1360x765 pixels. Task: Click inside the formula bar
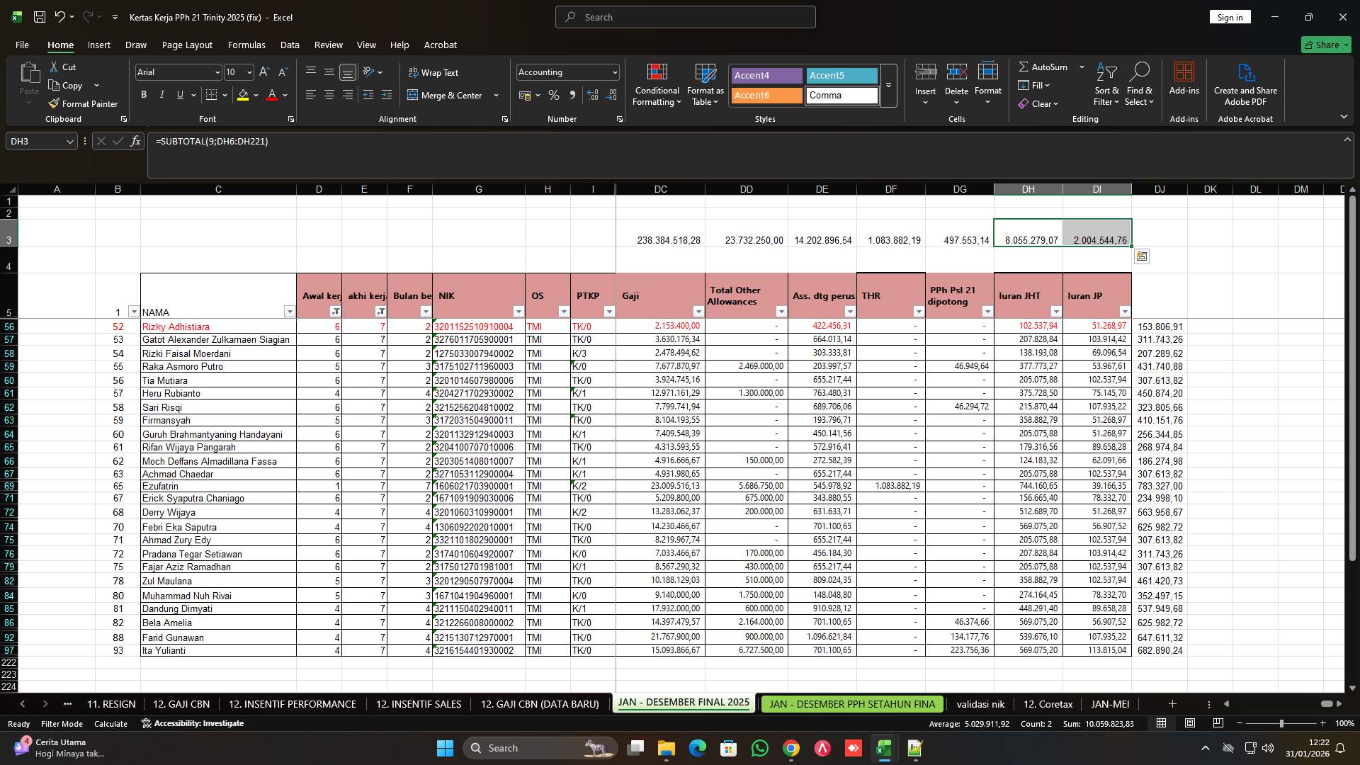(x=496, y=141)
